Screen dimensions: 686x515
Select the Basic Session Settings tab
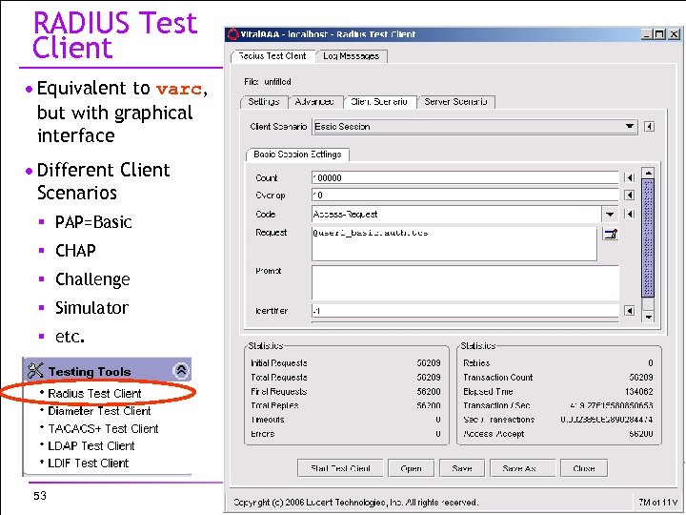297,154
